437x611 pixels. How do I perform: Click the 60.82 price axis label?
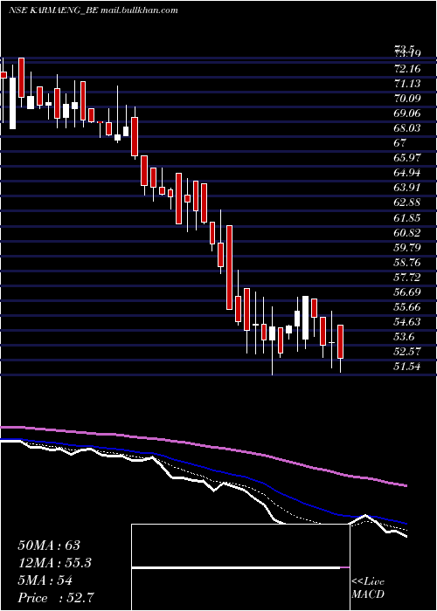pyautogui.click(x=408, y=233)
